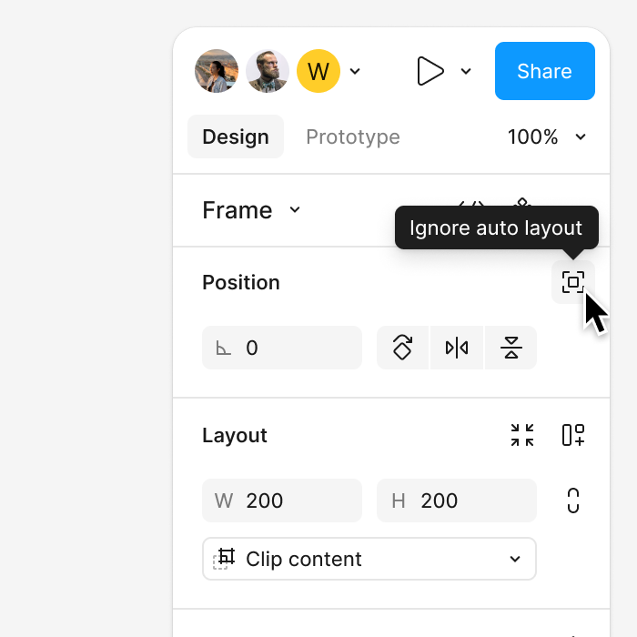This screenshot has height=637, width=637.
Task: Toggle the lock aspect ratio control
Action: coord(572,500)
